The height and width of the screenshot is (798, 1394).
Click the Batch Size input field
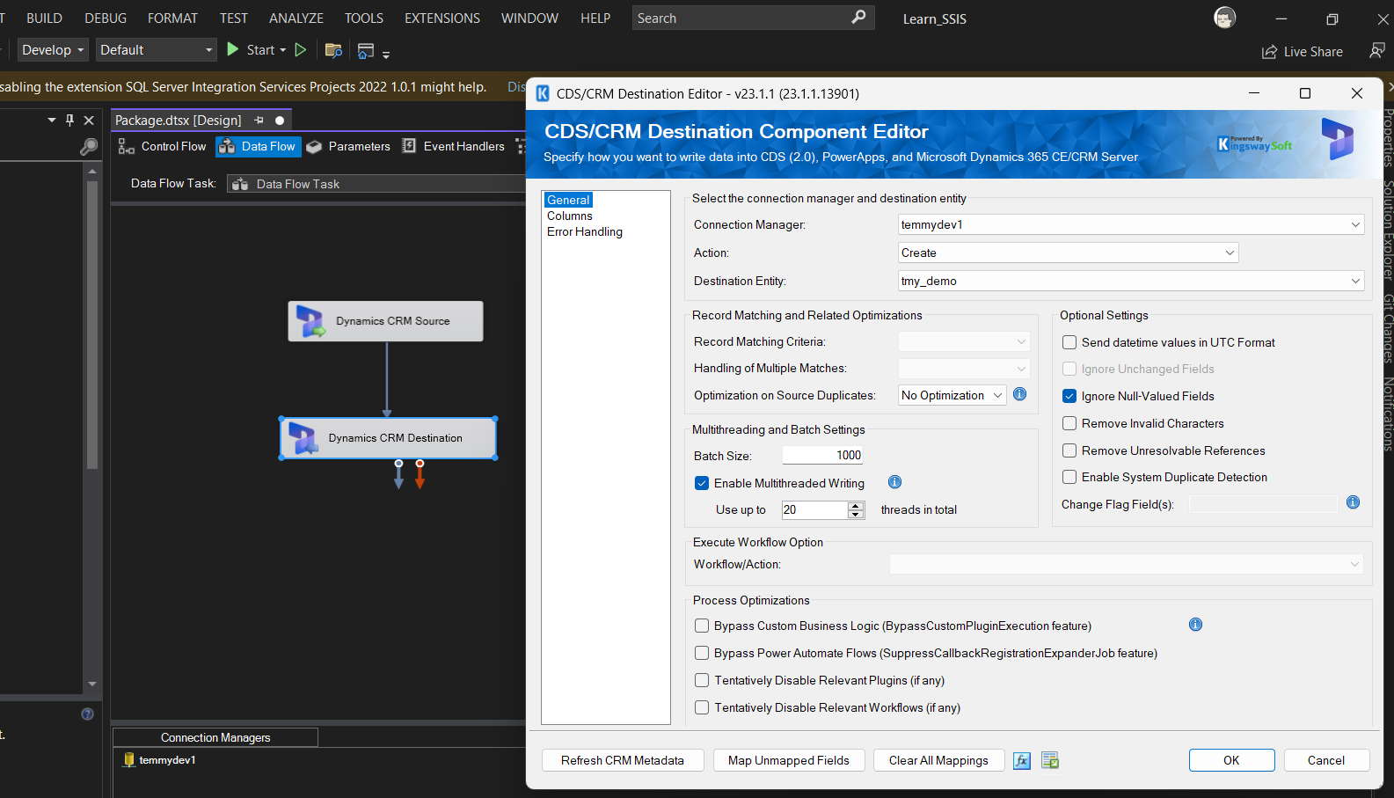click(x=822, y=455)
